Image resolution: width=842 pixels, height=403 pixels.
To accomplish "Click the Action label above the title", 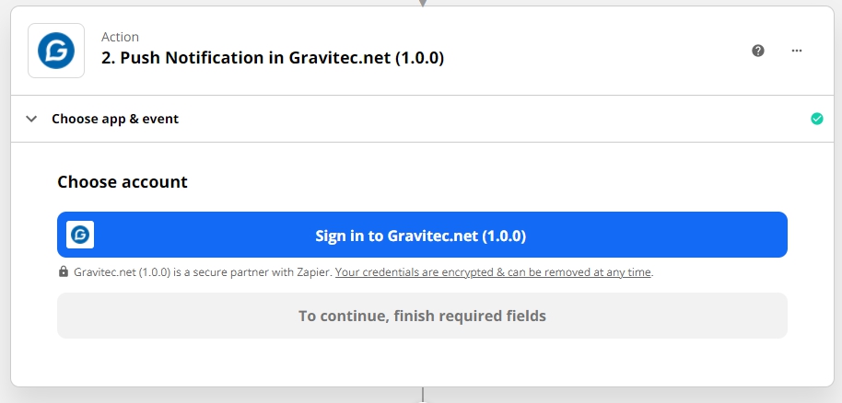I will pyautogui.click(x=121, y=37).
